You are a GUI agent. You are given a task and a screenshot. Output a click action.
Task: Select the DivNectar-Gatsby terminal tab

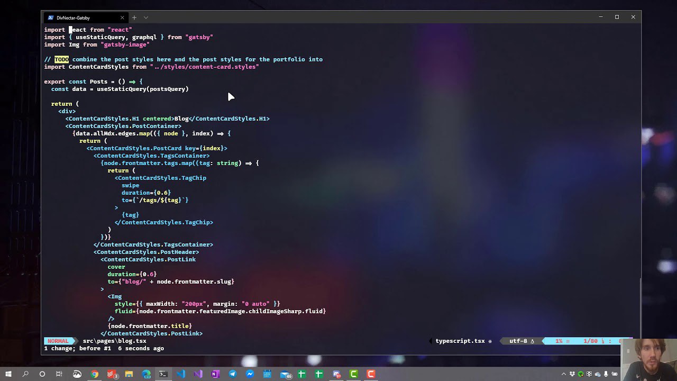[86, 17]
